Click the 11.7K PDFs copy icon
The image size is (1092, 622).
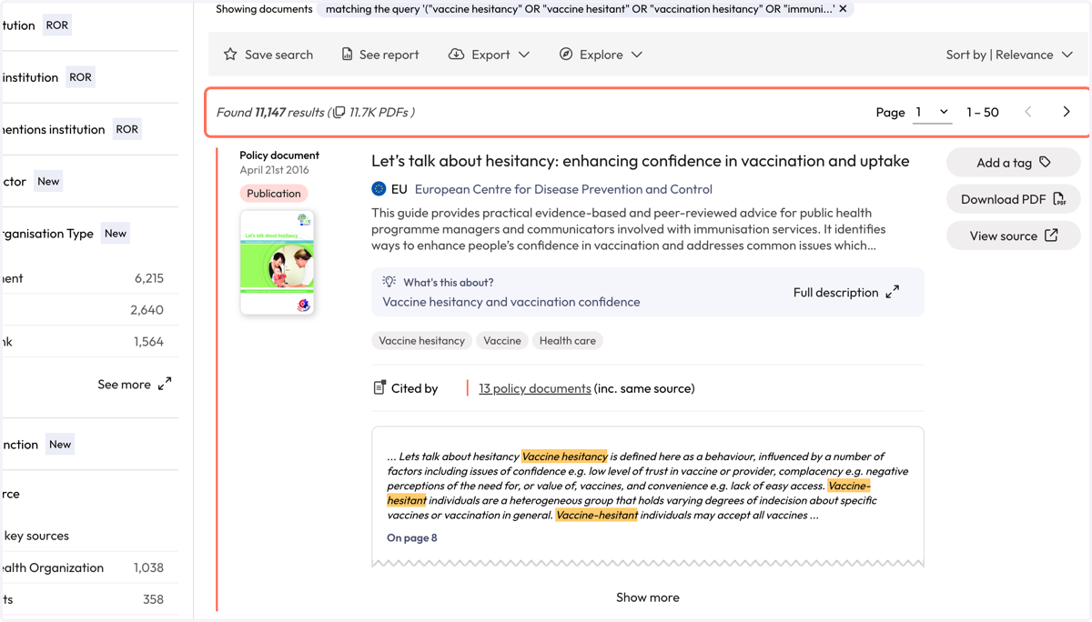(x=339, y=113)
